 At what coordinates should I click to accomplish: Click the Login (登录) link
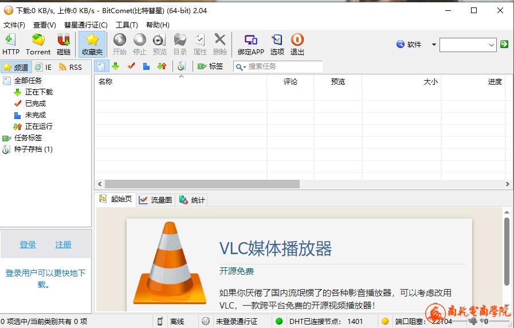coord(28,244)
